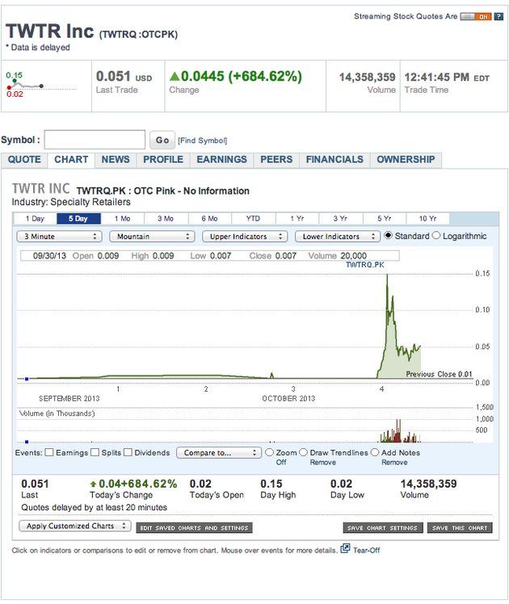
Task: Open the Lower Indicators dropdown
Action: (338, 236)
